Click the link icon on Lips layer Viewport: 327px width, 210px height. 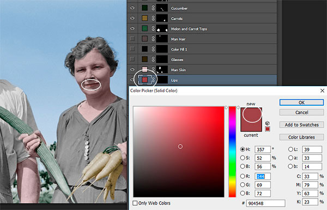click(x=154, y=80)
